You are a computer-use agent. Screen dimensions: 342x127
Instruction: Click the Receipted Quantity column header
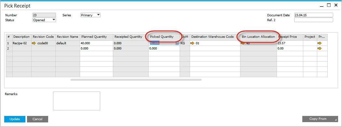[131, 37]
